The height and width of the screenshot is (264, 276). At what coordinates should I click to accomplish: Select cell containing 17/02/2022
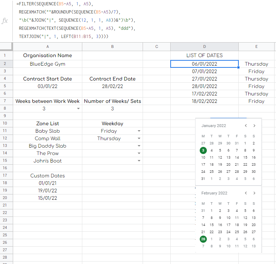pos(205,94)
